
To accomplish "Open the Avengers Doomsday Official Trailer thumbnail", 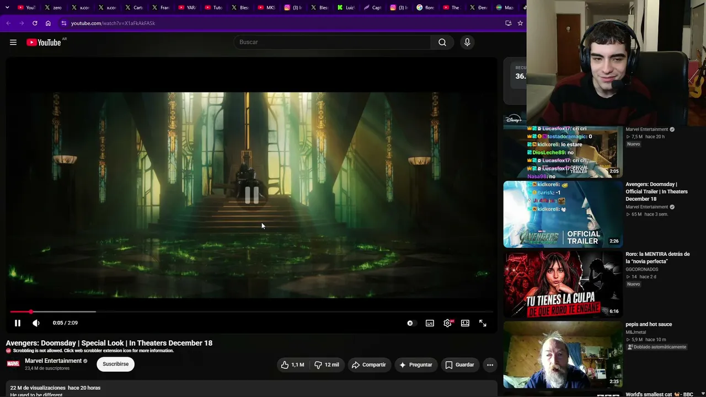I will coord(563,214).
